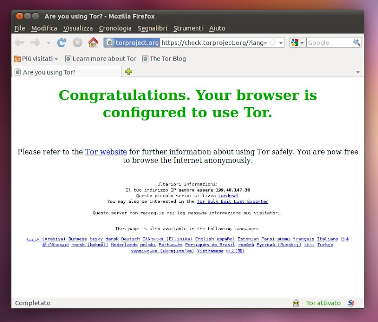Click the search magnifier icon
This screenshot has height=322, width=378.
point(357,43)
